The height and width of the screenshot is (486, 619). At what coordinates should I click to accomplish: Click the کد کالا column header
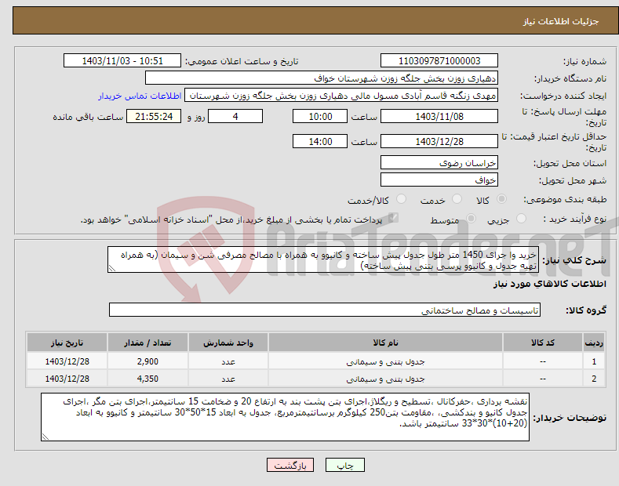(x=542, y=343)
